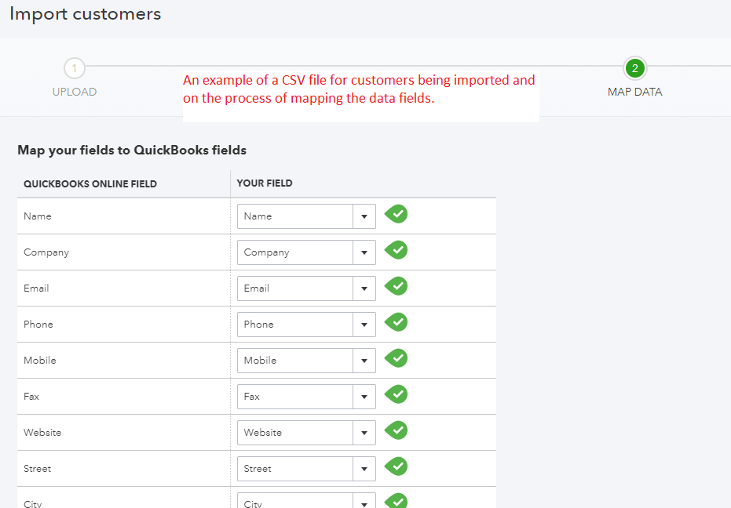Viewport: 731px width, 508px height.
Task: Select step 2 Map Data circle
Action: [x=634, y=68]
